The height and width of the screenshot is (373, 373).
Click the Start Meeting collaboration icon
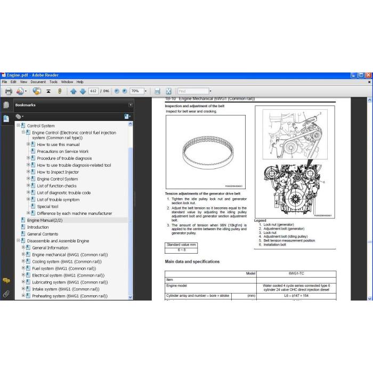coord(37,91)
